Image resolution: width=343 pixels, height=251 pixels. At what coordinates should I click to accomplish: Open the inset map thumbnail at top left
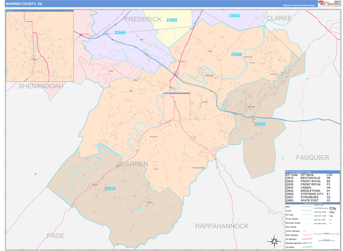click(x=39, y=46)
